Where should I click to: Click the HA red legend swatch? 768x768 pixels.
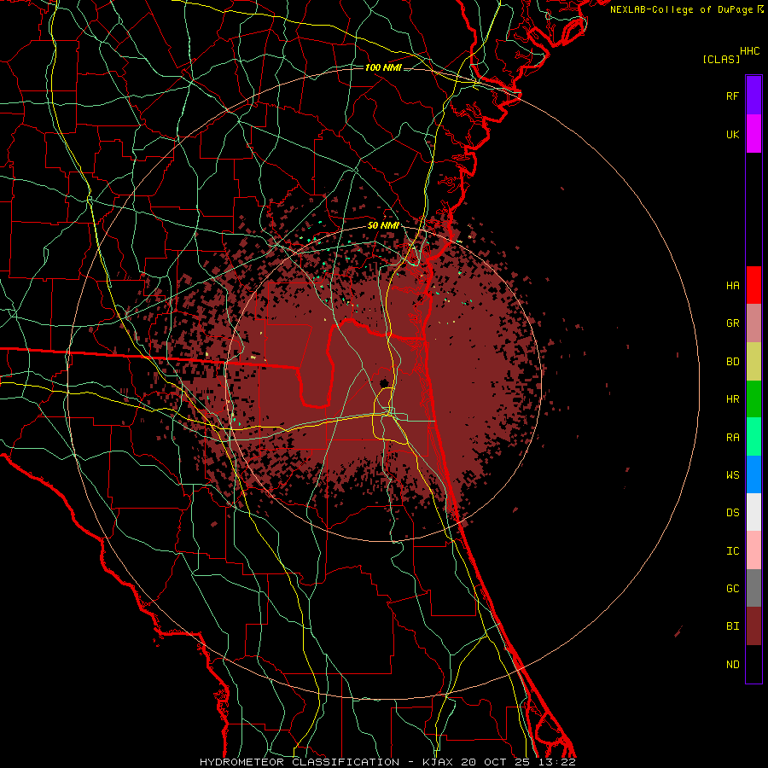[x=753, y=285]
